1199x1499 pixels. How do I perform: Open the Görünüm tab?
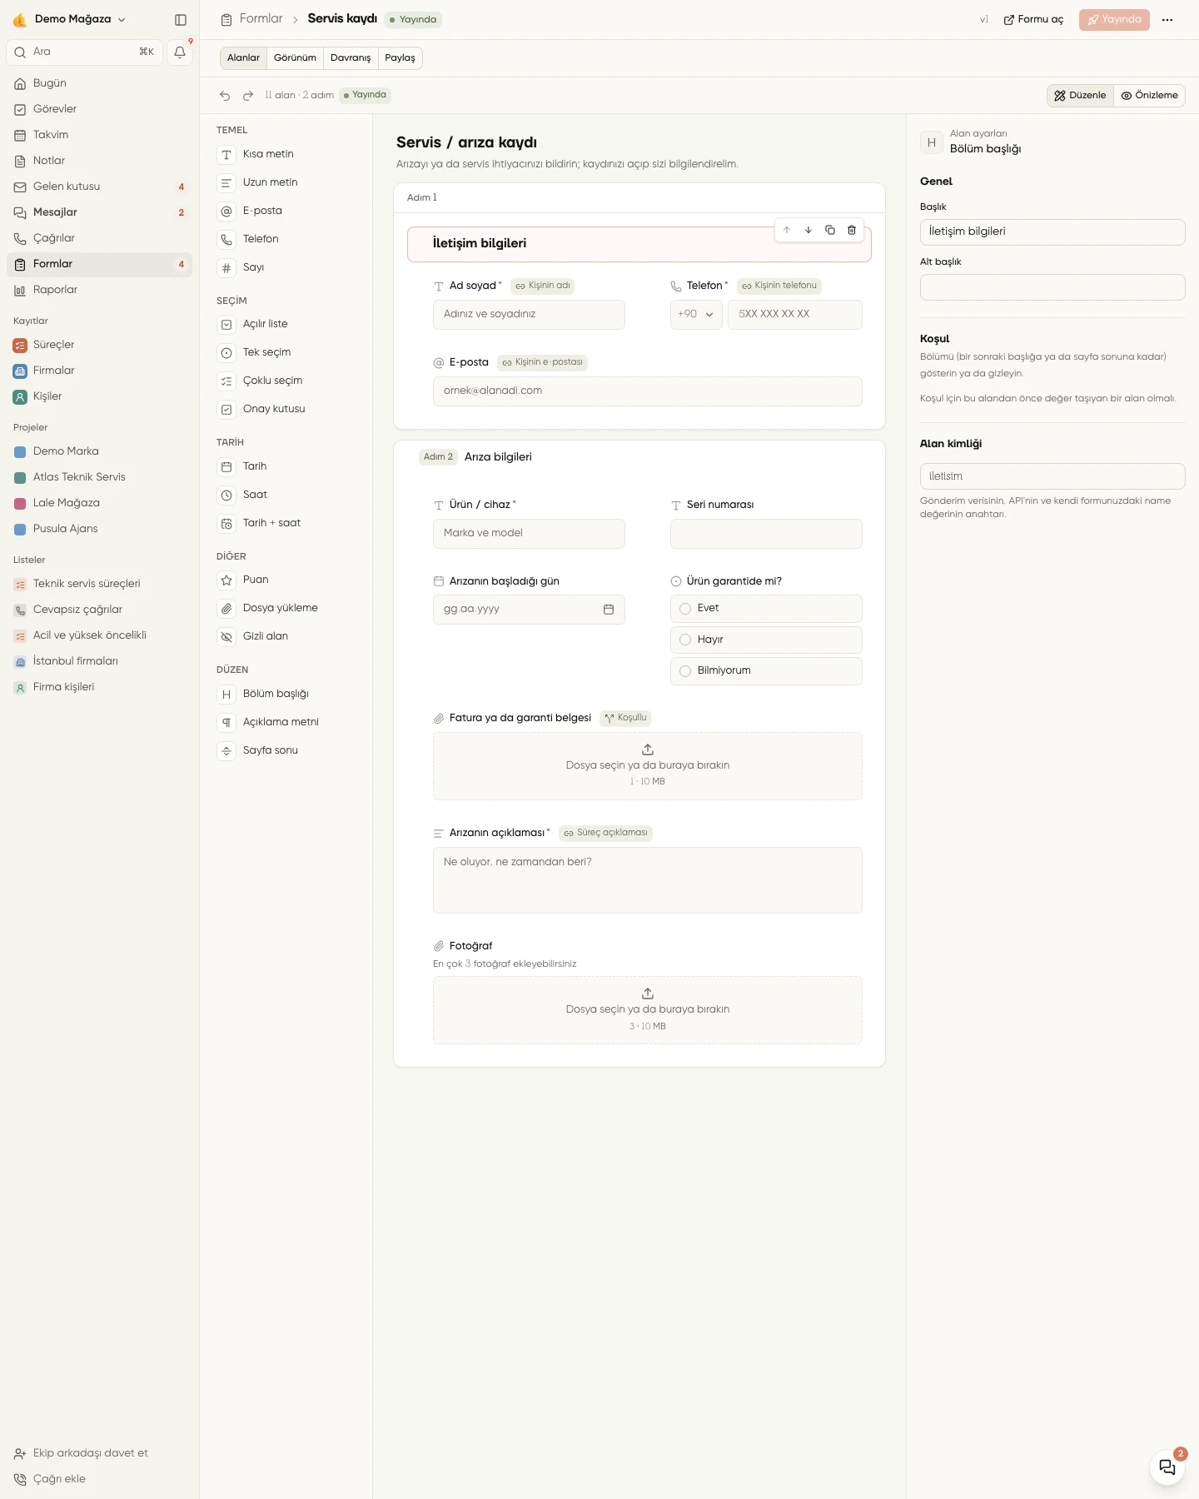295,58
